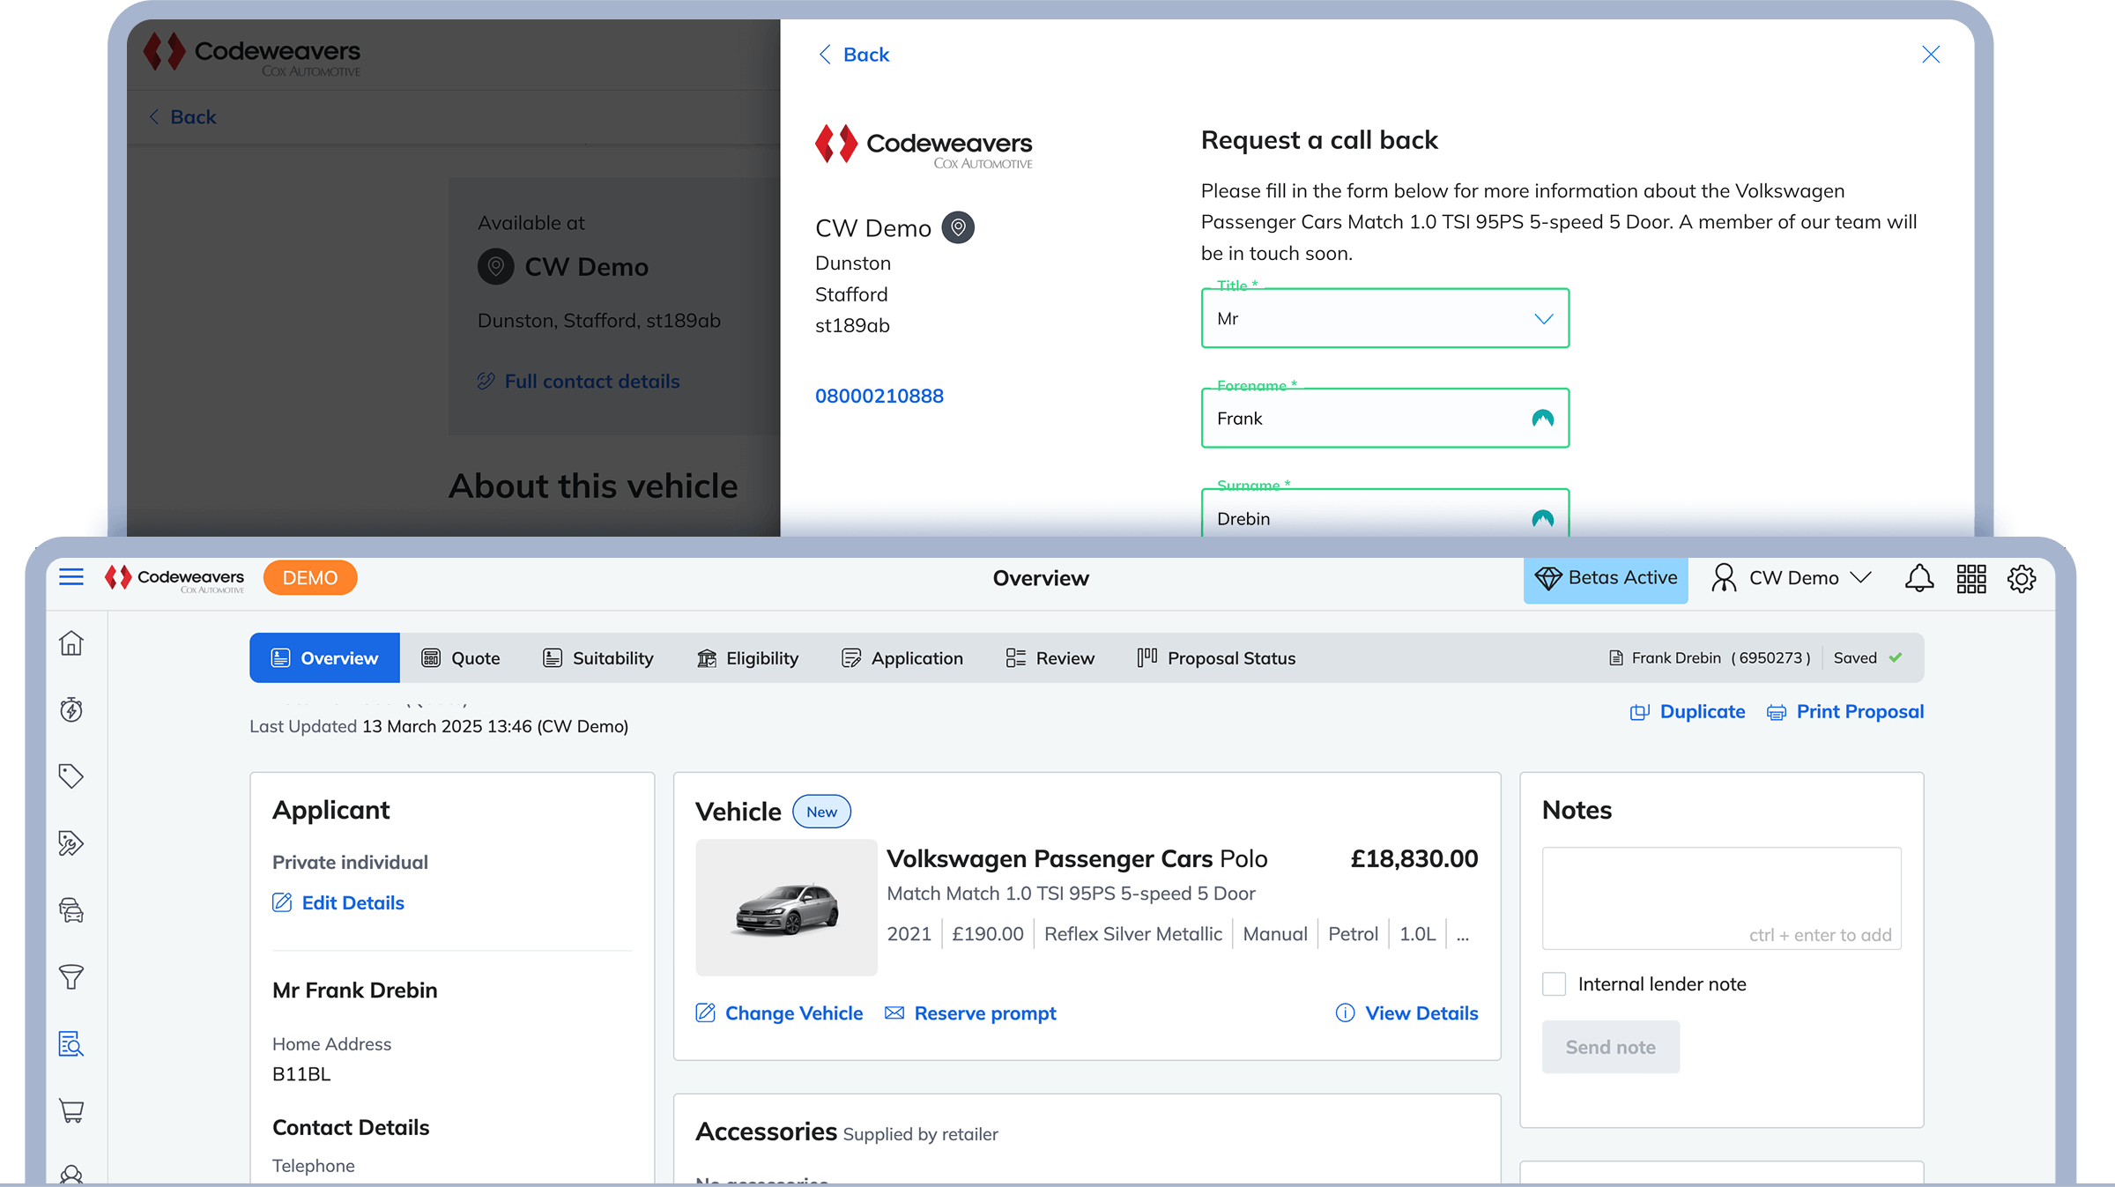Open the vehicles stack icon in sidebar
Image resolution: width=2115 pixels, height=1187 pixels.
pyautogui.click(x=71, y=910)
